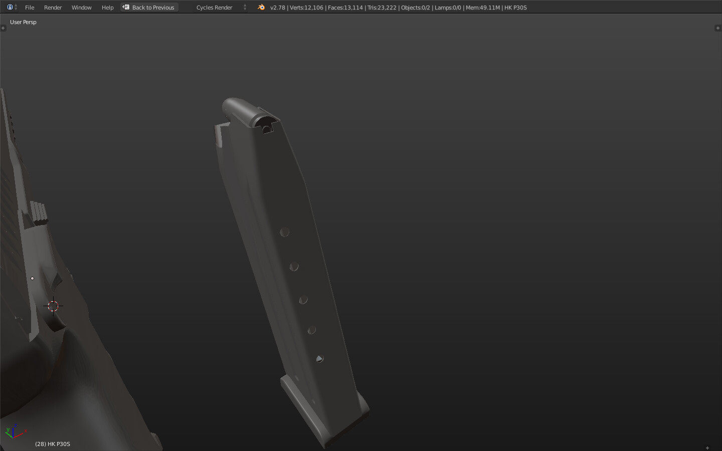Click the 3D cursor crosshair
Screen dimensions: 722x451
(53, 306)
